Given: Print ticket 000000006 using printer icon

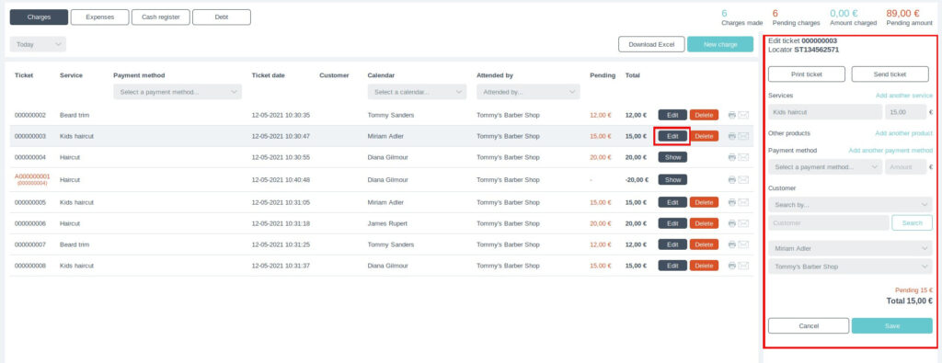Looking at the screenshot, I should pos(731,223).
